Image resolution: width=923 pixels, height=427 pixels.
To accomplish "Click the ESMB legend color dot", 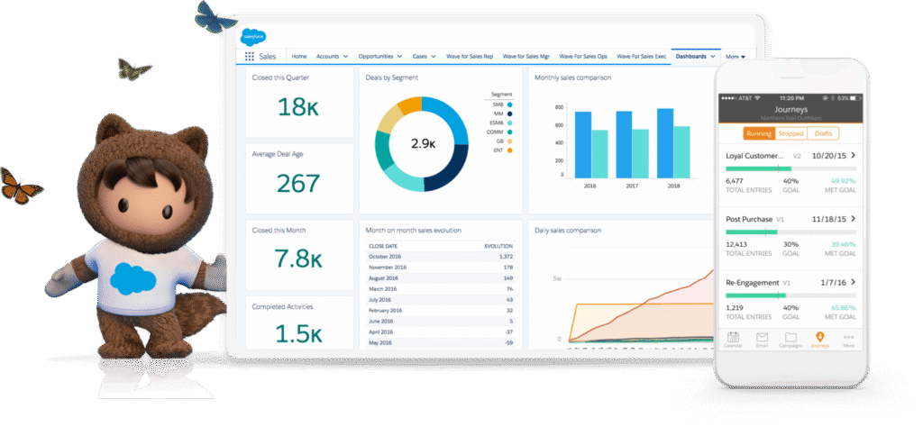I will click(509, 123).
